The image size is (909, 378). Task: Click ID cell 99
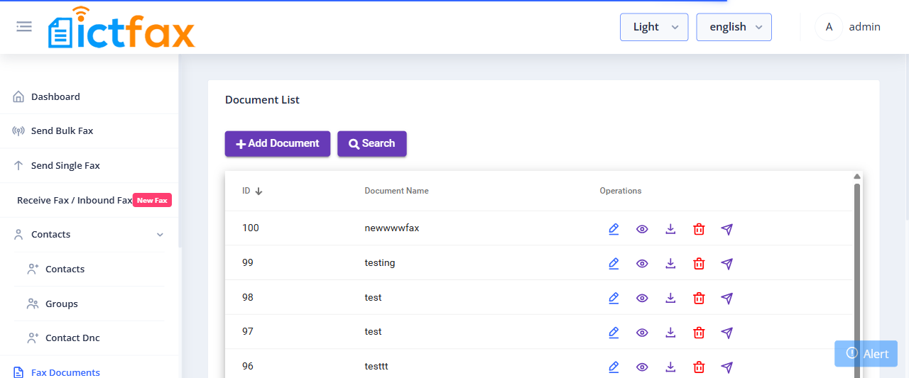coord(248,262)
